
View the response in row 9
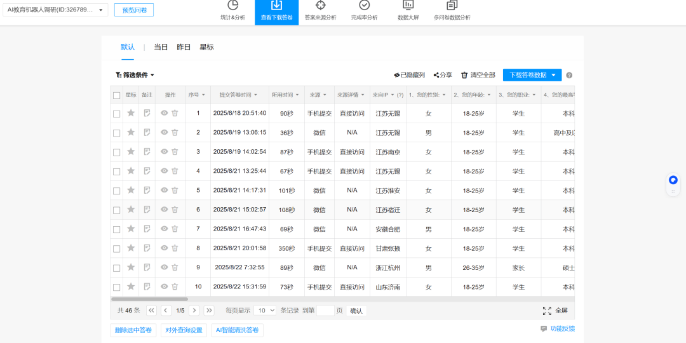[x=164, y=267]
